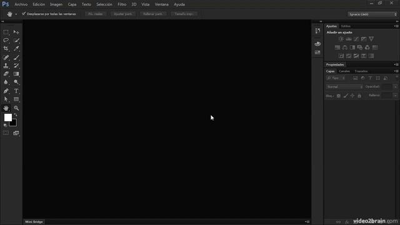The image size is (400, 225).
Task: Open layer filter Tipo dropdown
Action: (336, 78)
